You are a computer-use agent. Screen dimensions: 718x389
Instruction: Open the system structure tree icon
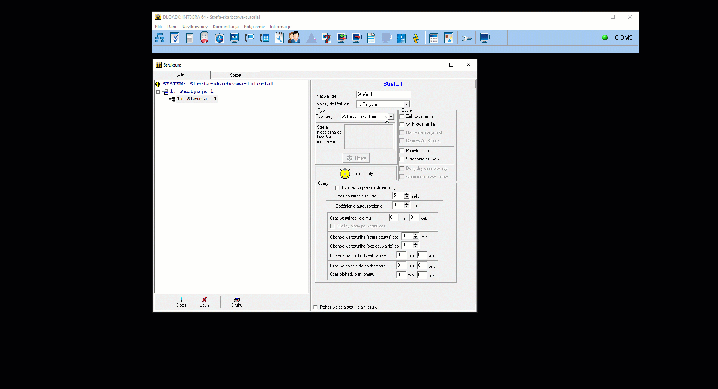click(x=160, y=38)
